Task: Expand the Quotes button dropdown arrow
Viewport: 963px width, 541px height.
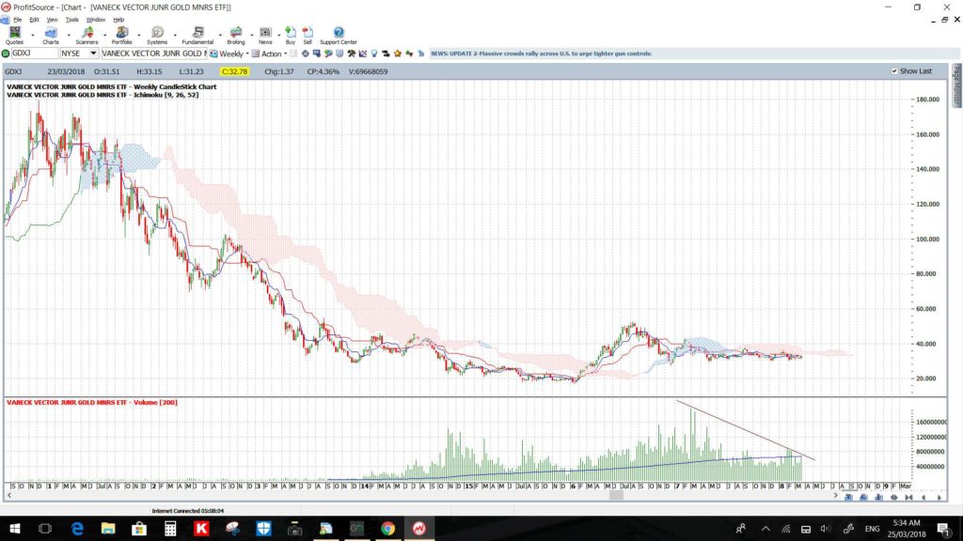Action: (33, 36)
